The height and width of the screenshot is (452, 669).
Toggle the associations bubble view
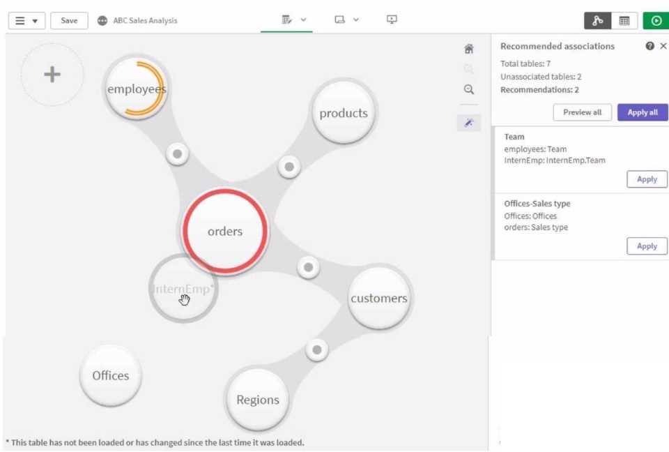[x=597, y=21]
